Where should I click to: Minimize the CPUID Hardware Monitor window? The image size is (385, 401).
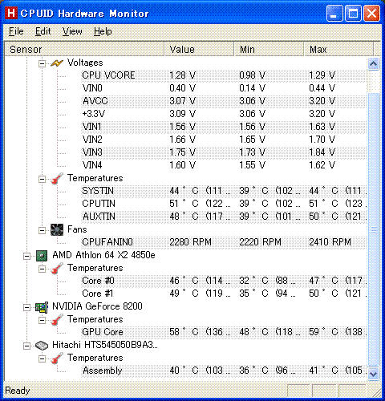334,13
